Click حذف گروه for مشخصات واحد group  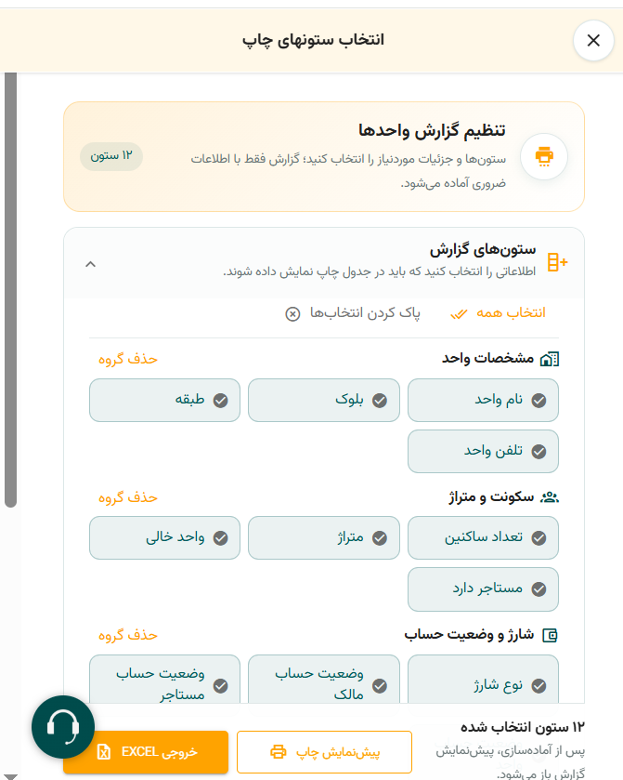click(x=128, y=359)
